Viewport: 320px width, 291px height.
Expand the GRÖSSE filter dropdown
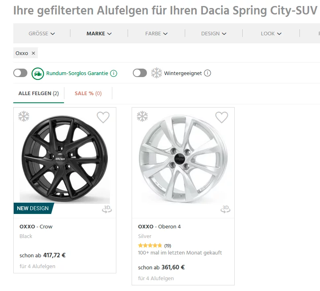point(41,34)
